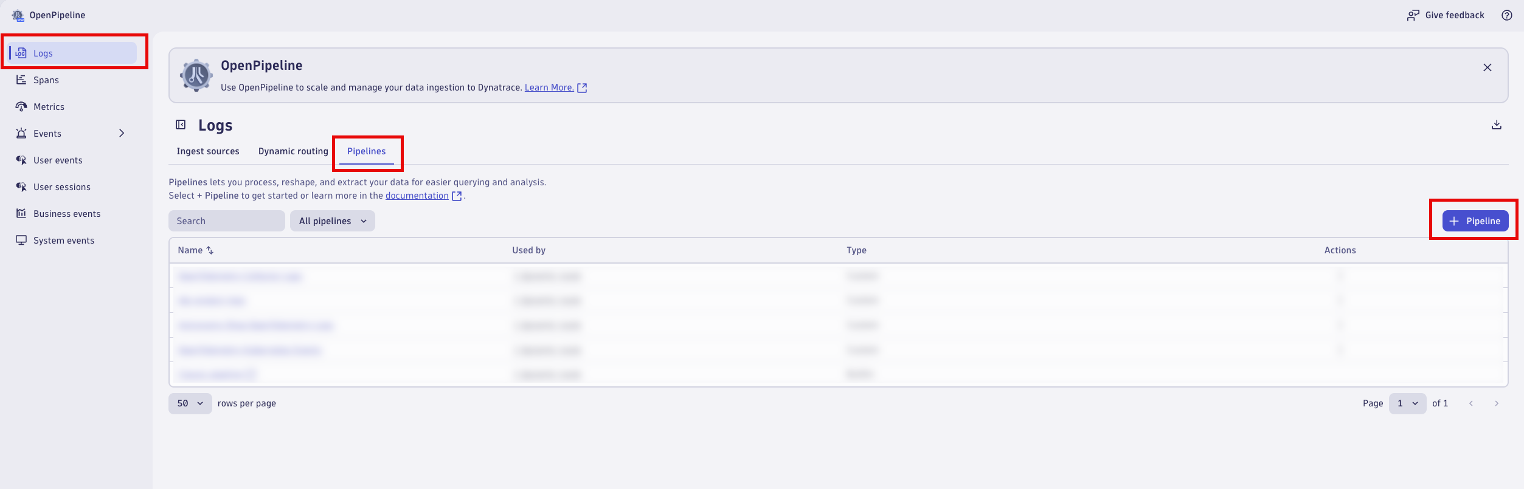Select the Metrics gauge icon
This screenshot has width=1524, height=489.
[x=21, y=106]
